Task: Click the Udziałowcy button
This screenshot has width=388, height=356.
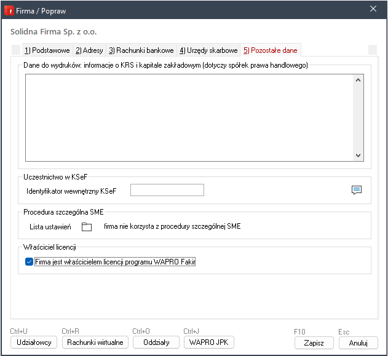Action: 34,342
